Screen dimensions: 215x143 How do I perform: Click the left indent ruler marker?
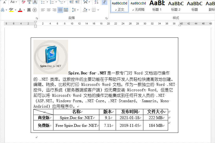[35, 26]
